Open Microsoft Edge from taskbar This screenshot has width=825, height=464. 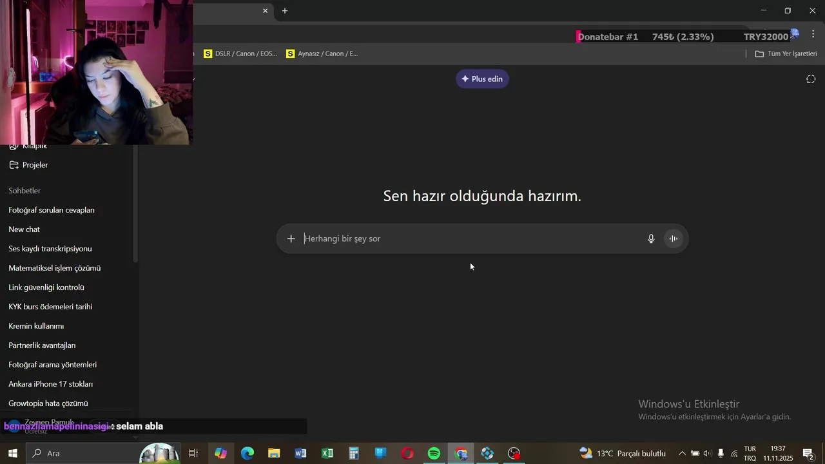(x=247, y=453)
